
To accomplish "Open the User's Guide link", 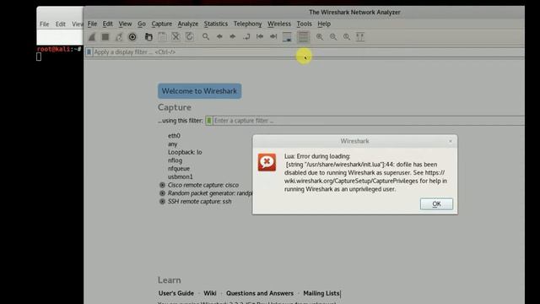I will point(176,293).
